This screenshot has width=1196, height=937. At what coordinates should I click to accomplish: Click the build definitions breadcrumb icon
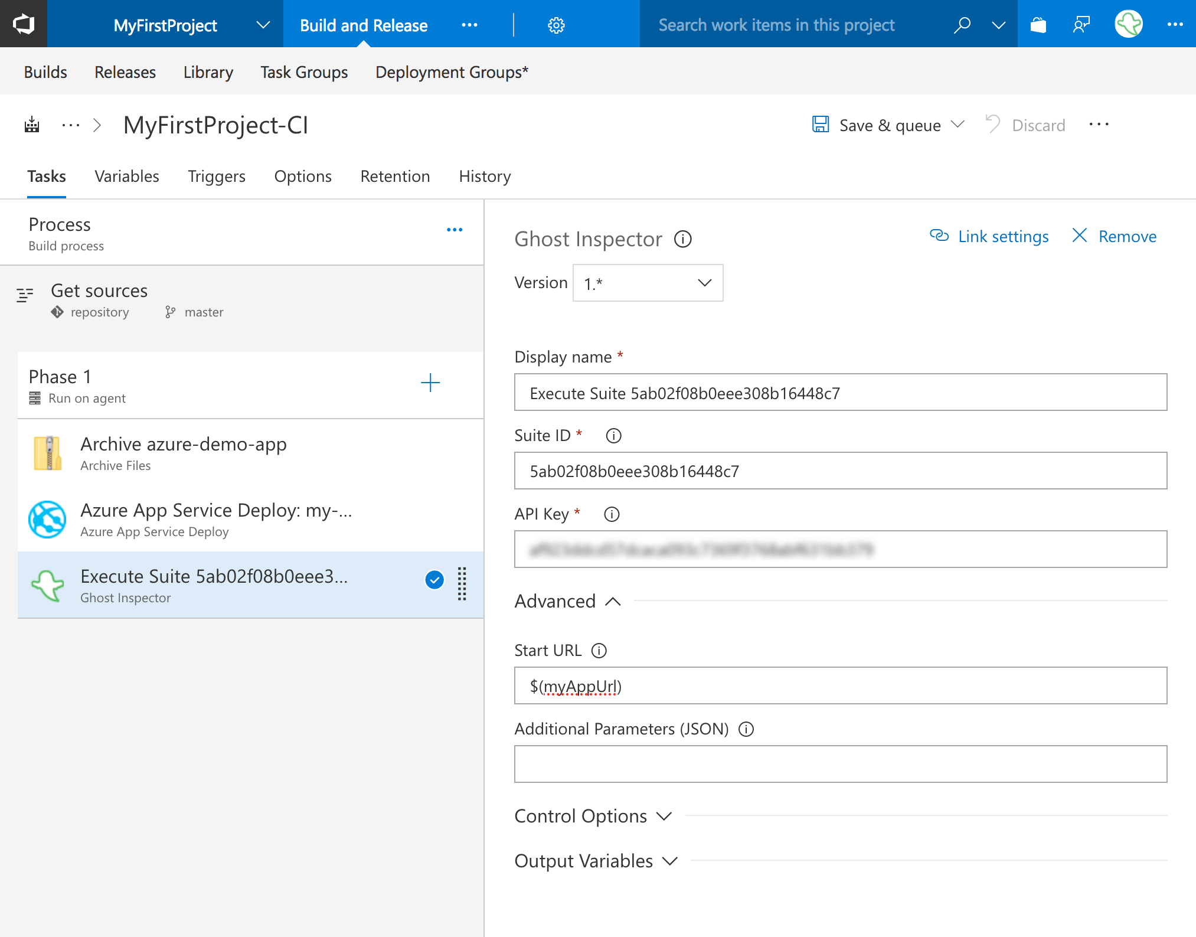point(32,125)
